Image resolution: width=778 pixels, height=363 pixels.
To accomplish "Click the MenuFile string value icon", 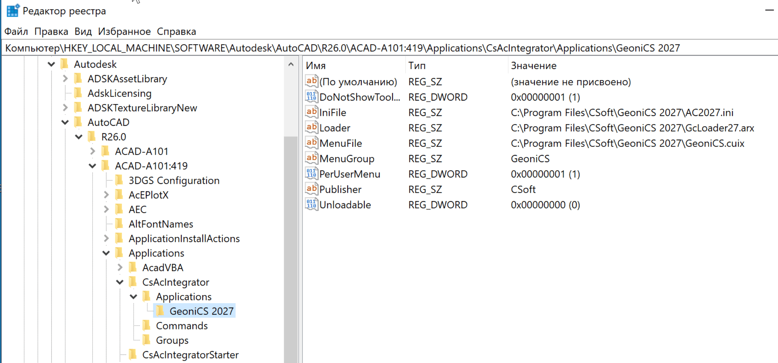I will (311, 143).
